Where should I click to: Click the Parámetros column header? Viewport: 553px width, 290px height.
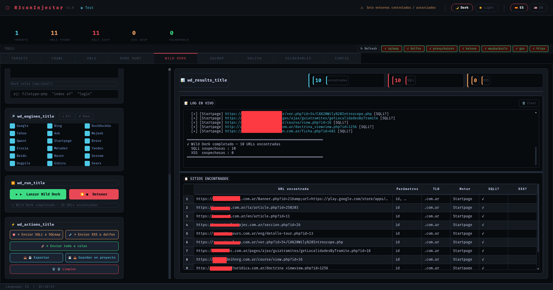pos(407,189)
